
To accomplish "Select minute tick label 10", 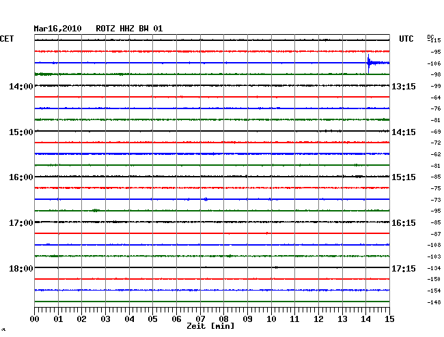I will click(271, 319).
